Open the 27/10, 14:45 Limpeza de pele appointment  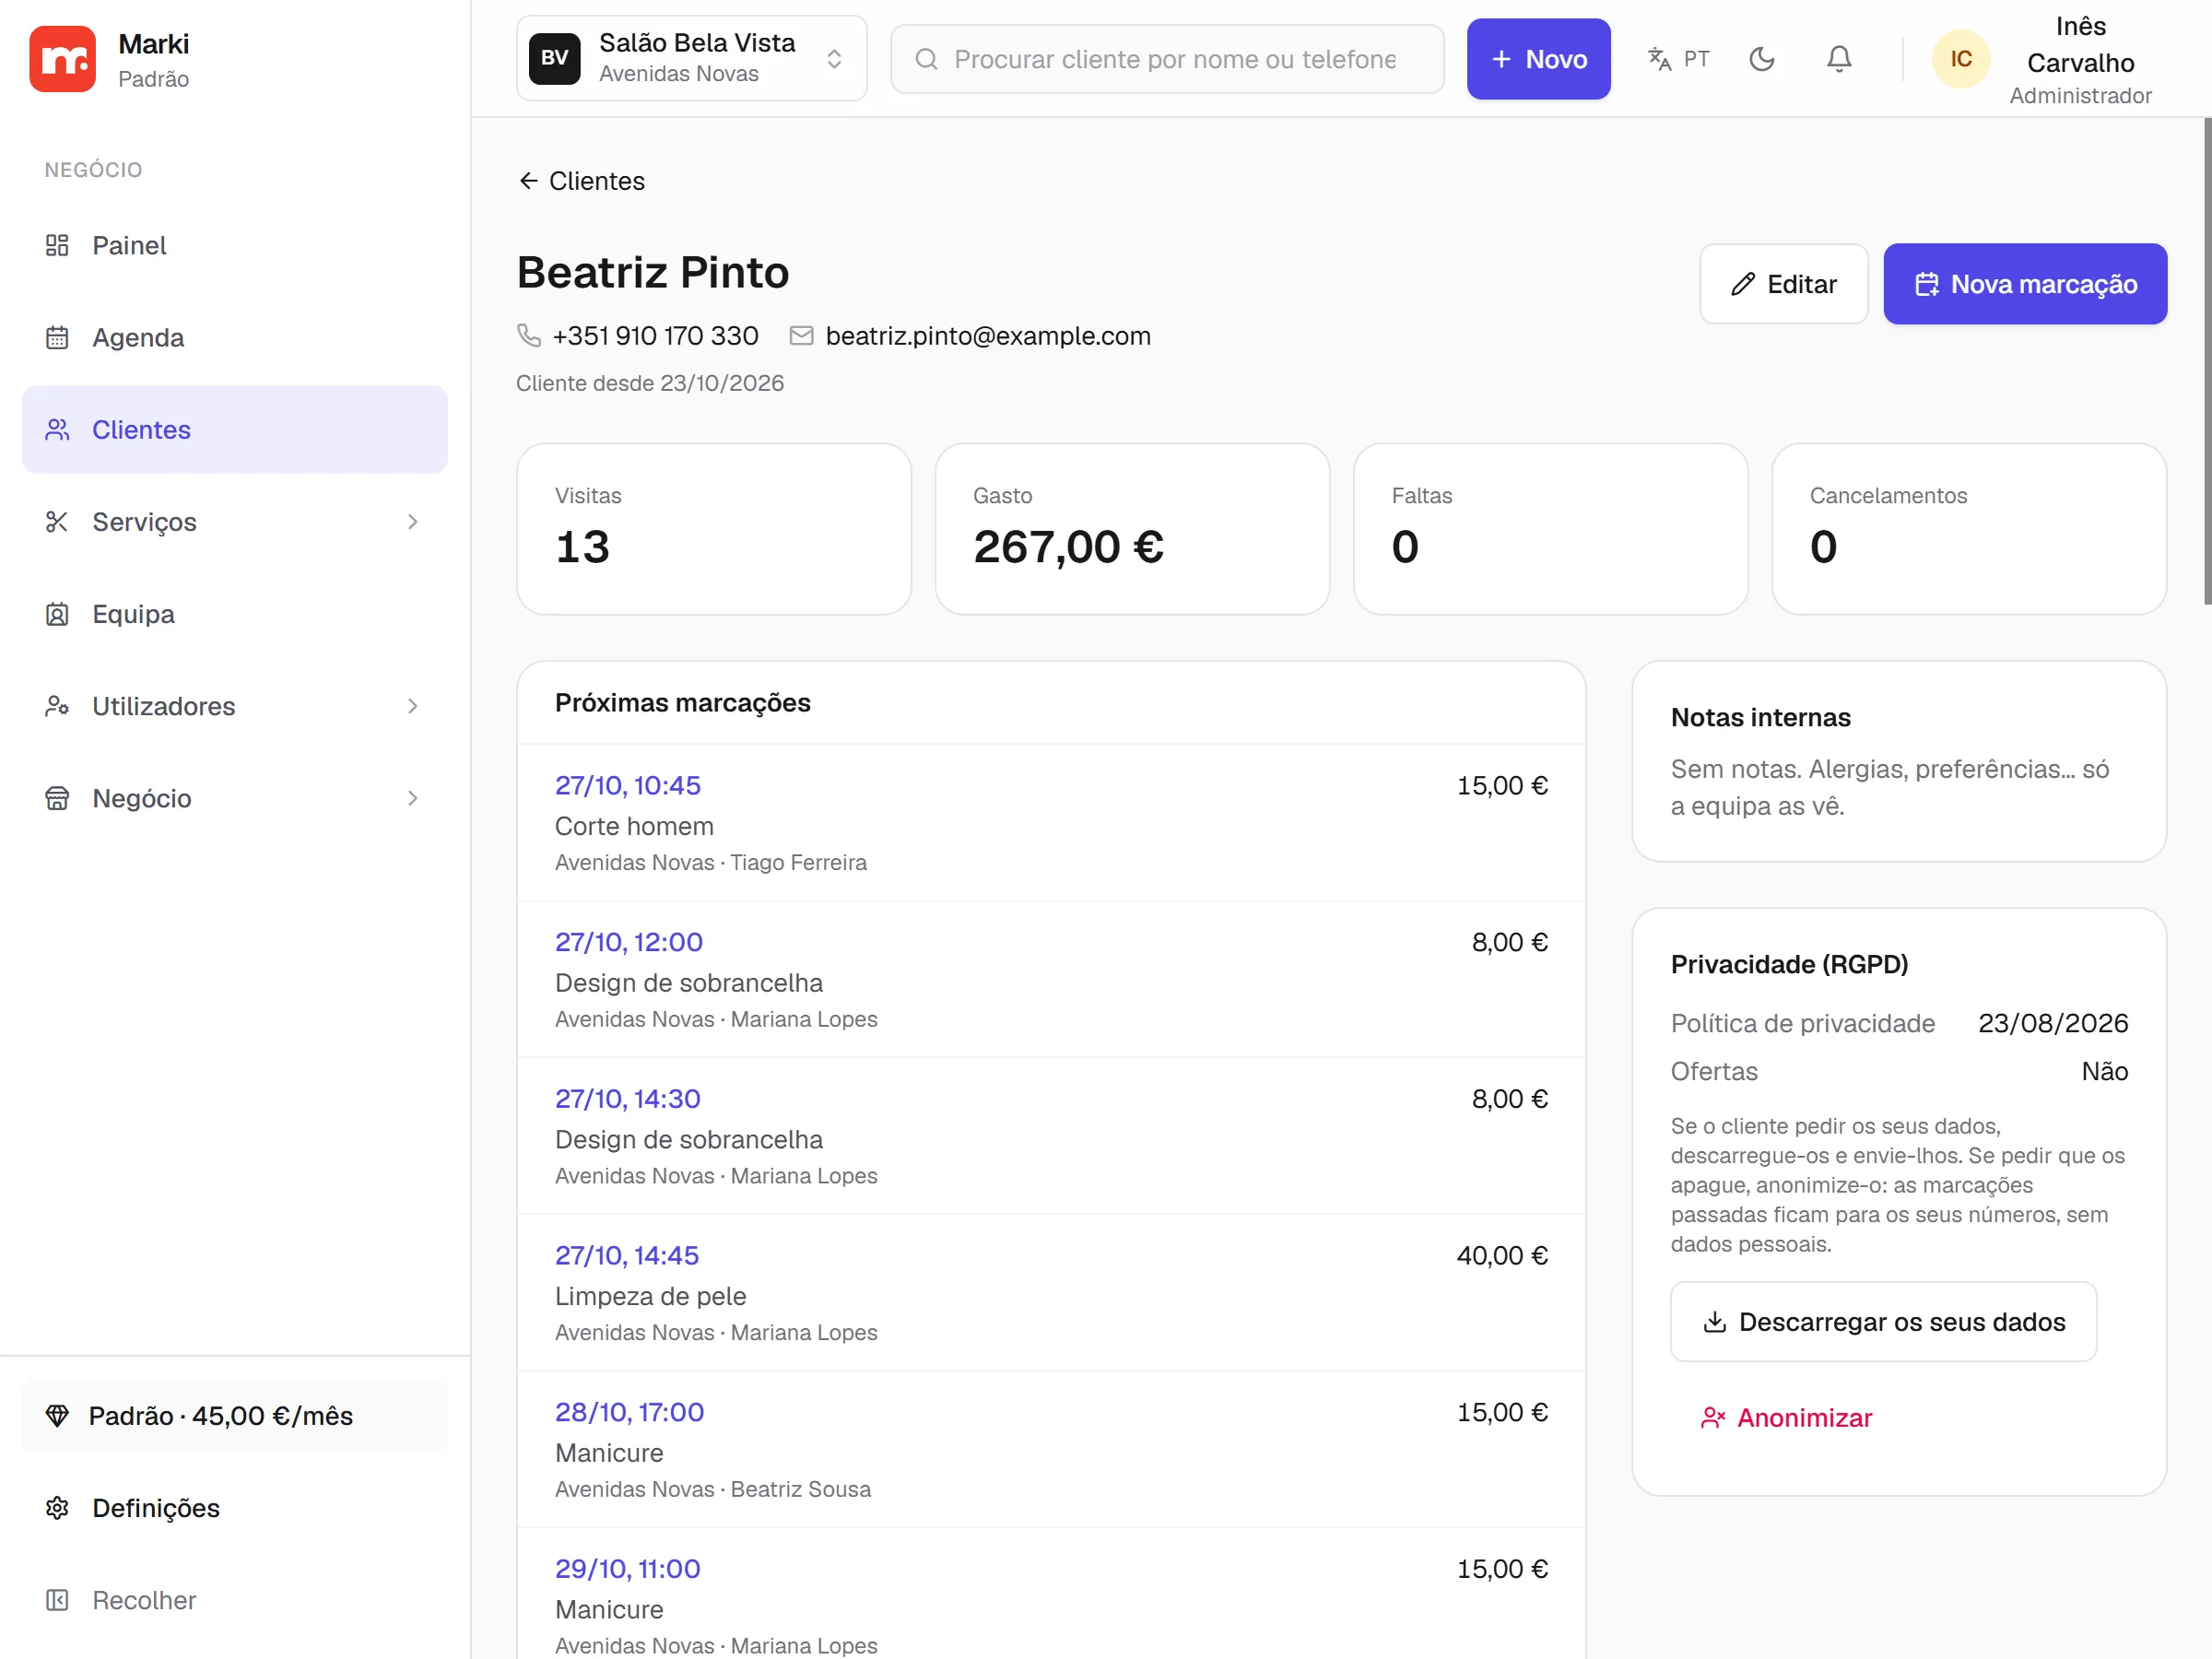pyautogui.click(x=1051, y=1292)
